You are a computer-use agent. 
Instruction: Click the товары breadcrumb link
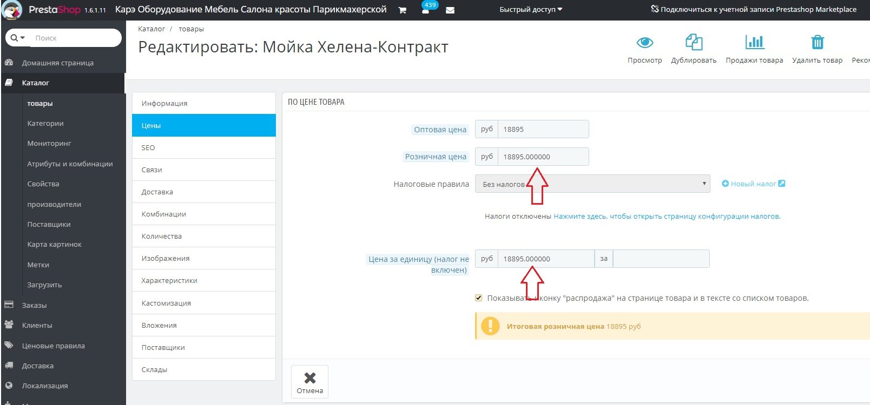point(192,29)
